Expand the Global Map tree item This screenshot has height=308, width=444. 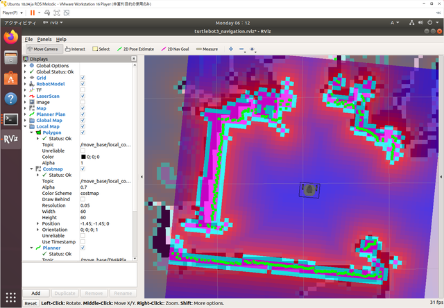click(25, 120)
